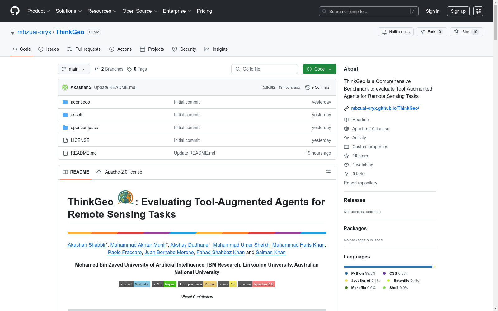Screen dimensions: 498x311
Task: Click the Sign up button
Action: coord(458,11)
